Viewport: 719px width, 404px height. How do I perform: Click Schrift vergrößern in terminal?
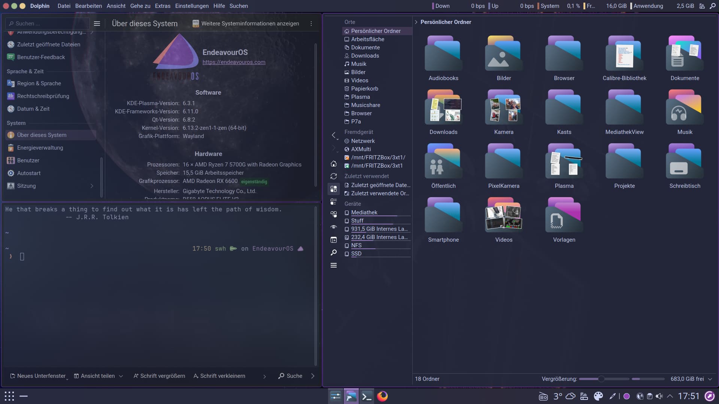pyautogui.click(x=159, y=376)
